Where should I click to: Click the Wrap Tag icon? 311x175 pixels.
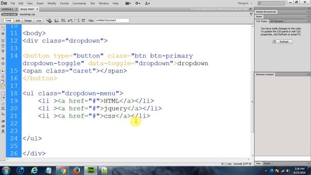tap(3, 104)
